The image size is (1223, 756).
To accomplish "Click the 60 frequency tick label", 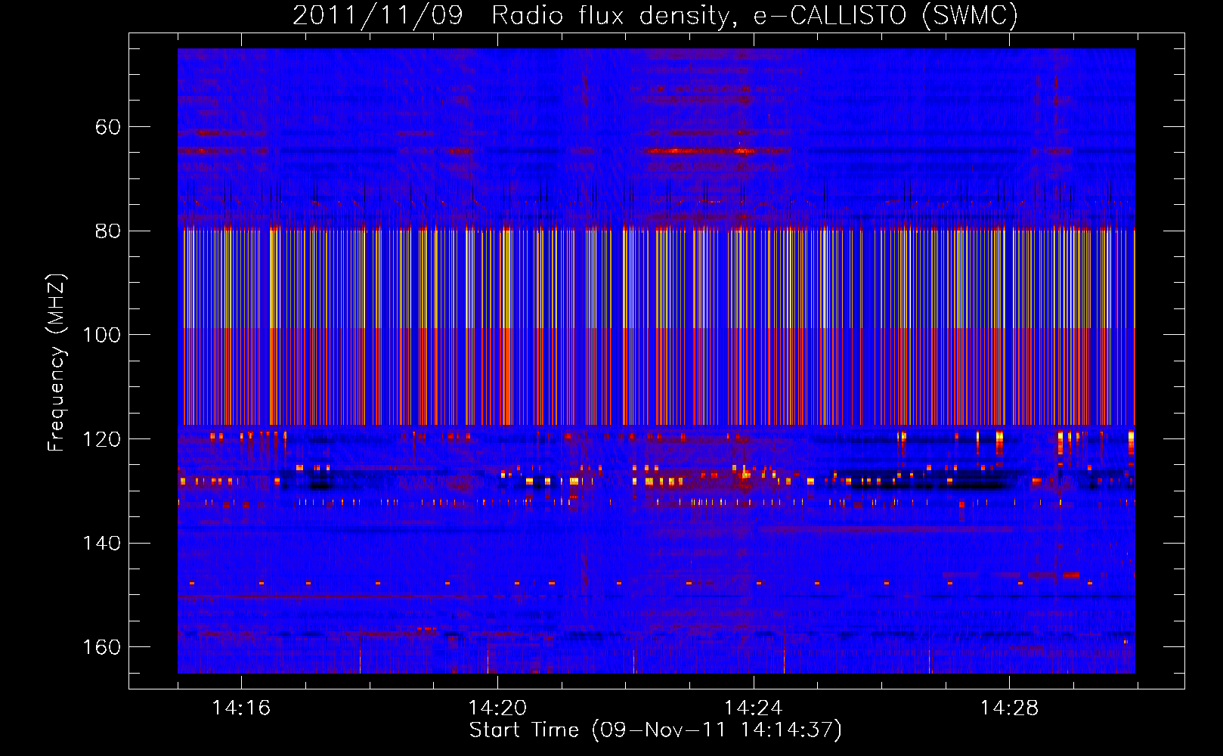I will point(108,127).
